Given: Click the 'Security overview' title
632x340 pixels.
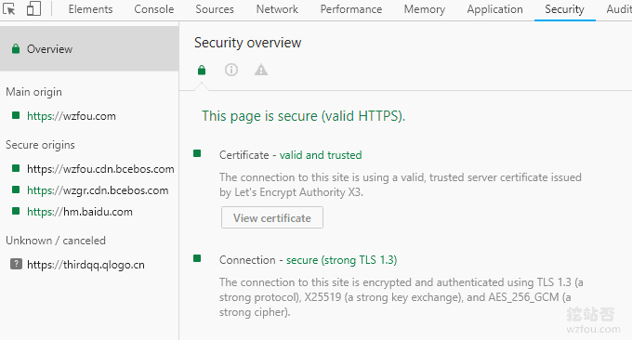Looking at the screenshot, I should click(x=247, y=43).
